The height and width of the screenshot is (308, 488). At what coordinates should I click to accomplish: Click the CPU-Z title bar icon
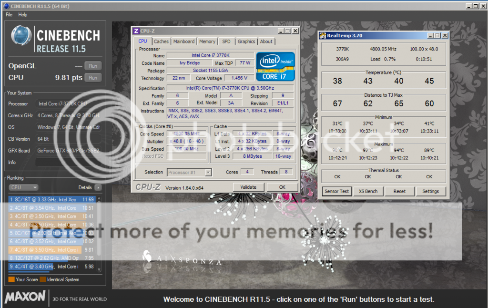tap(136, 31)
